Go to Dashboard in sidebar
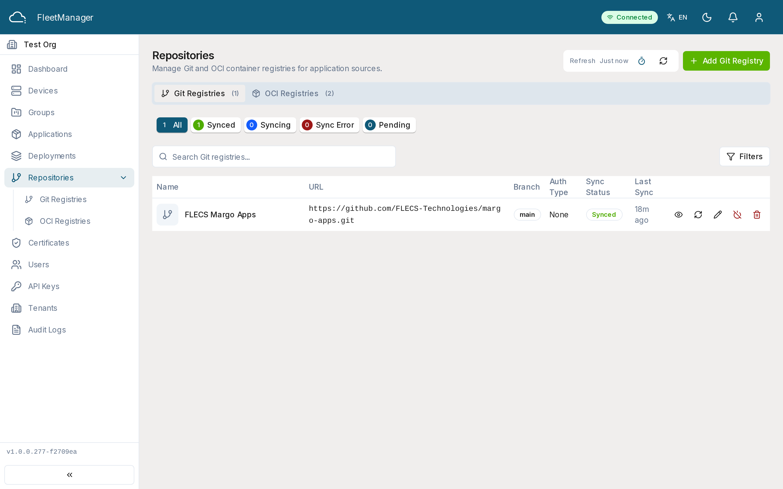This screenshot has width=783, height=489. tap(69, 69)
